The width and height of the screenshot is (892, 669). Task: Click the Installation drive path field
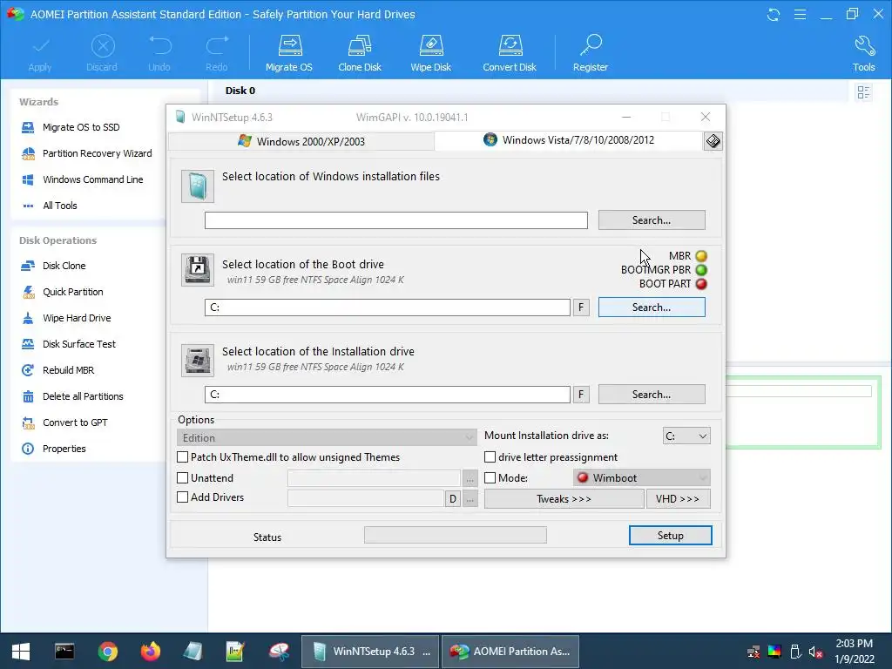(x=388, y=395)
